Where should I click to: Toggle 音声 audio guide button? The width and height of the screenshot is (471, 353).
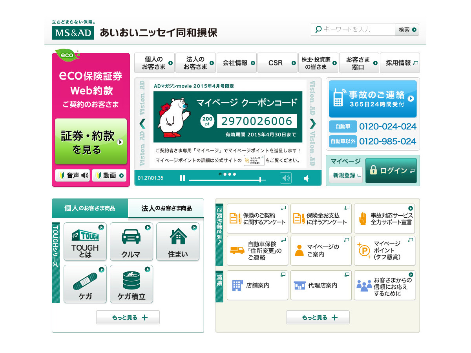73,176
